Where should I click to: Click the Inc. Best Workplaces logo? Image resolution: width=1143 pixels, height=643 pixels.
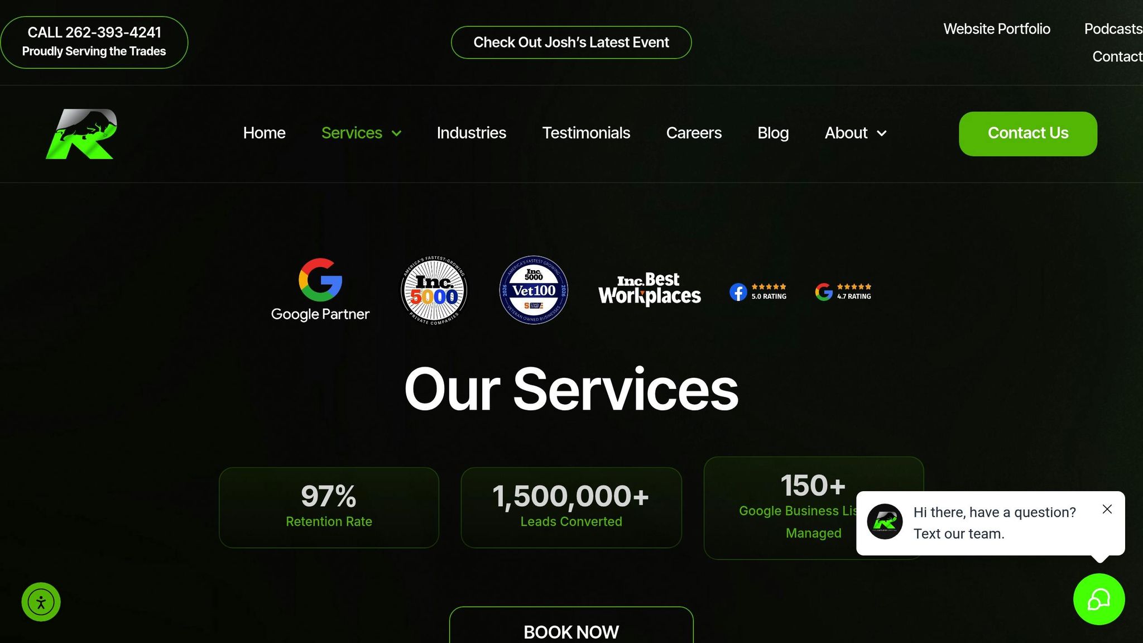(650, 289)
